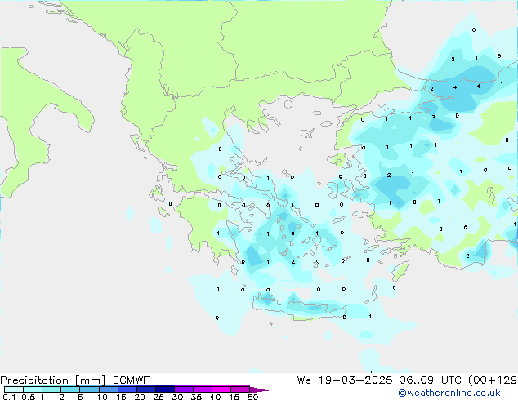Click the 40–45 mm magenta legend swatch
Viewport: 518px width, 400px height.
pos(221,389)
